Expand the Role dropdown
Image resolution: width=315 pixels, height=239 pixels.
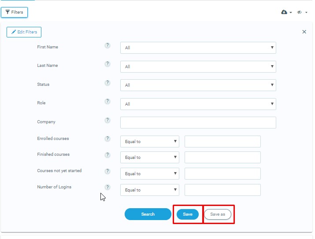click(x=198, y=104)
